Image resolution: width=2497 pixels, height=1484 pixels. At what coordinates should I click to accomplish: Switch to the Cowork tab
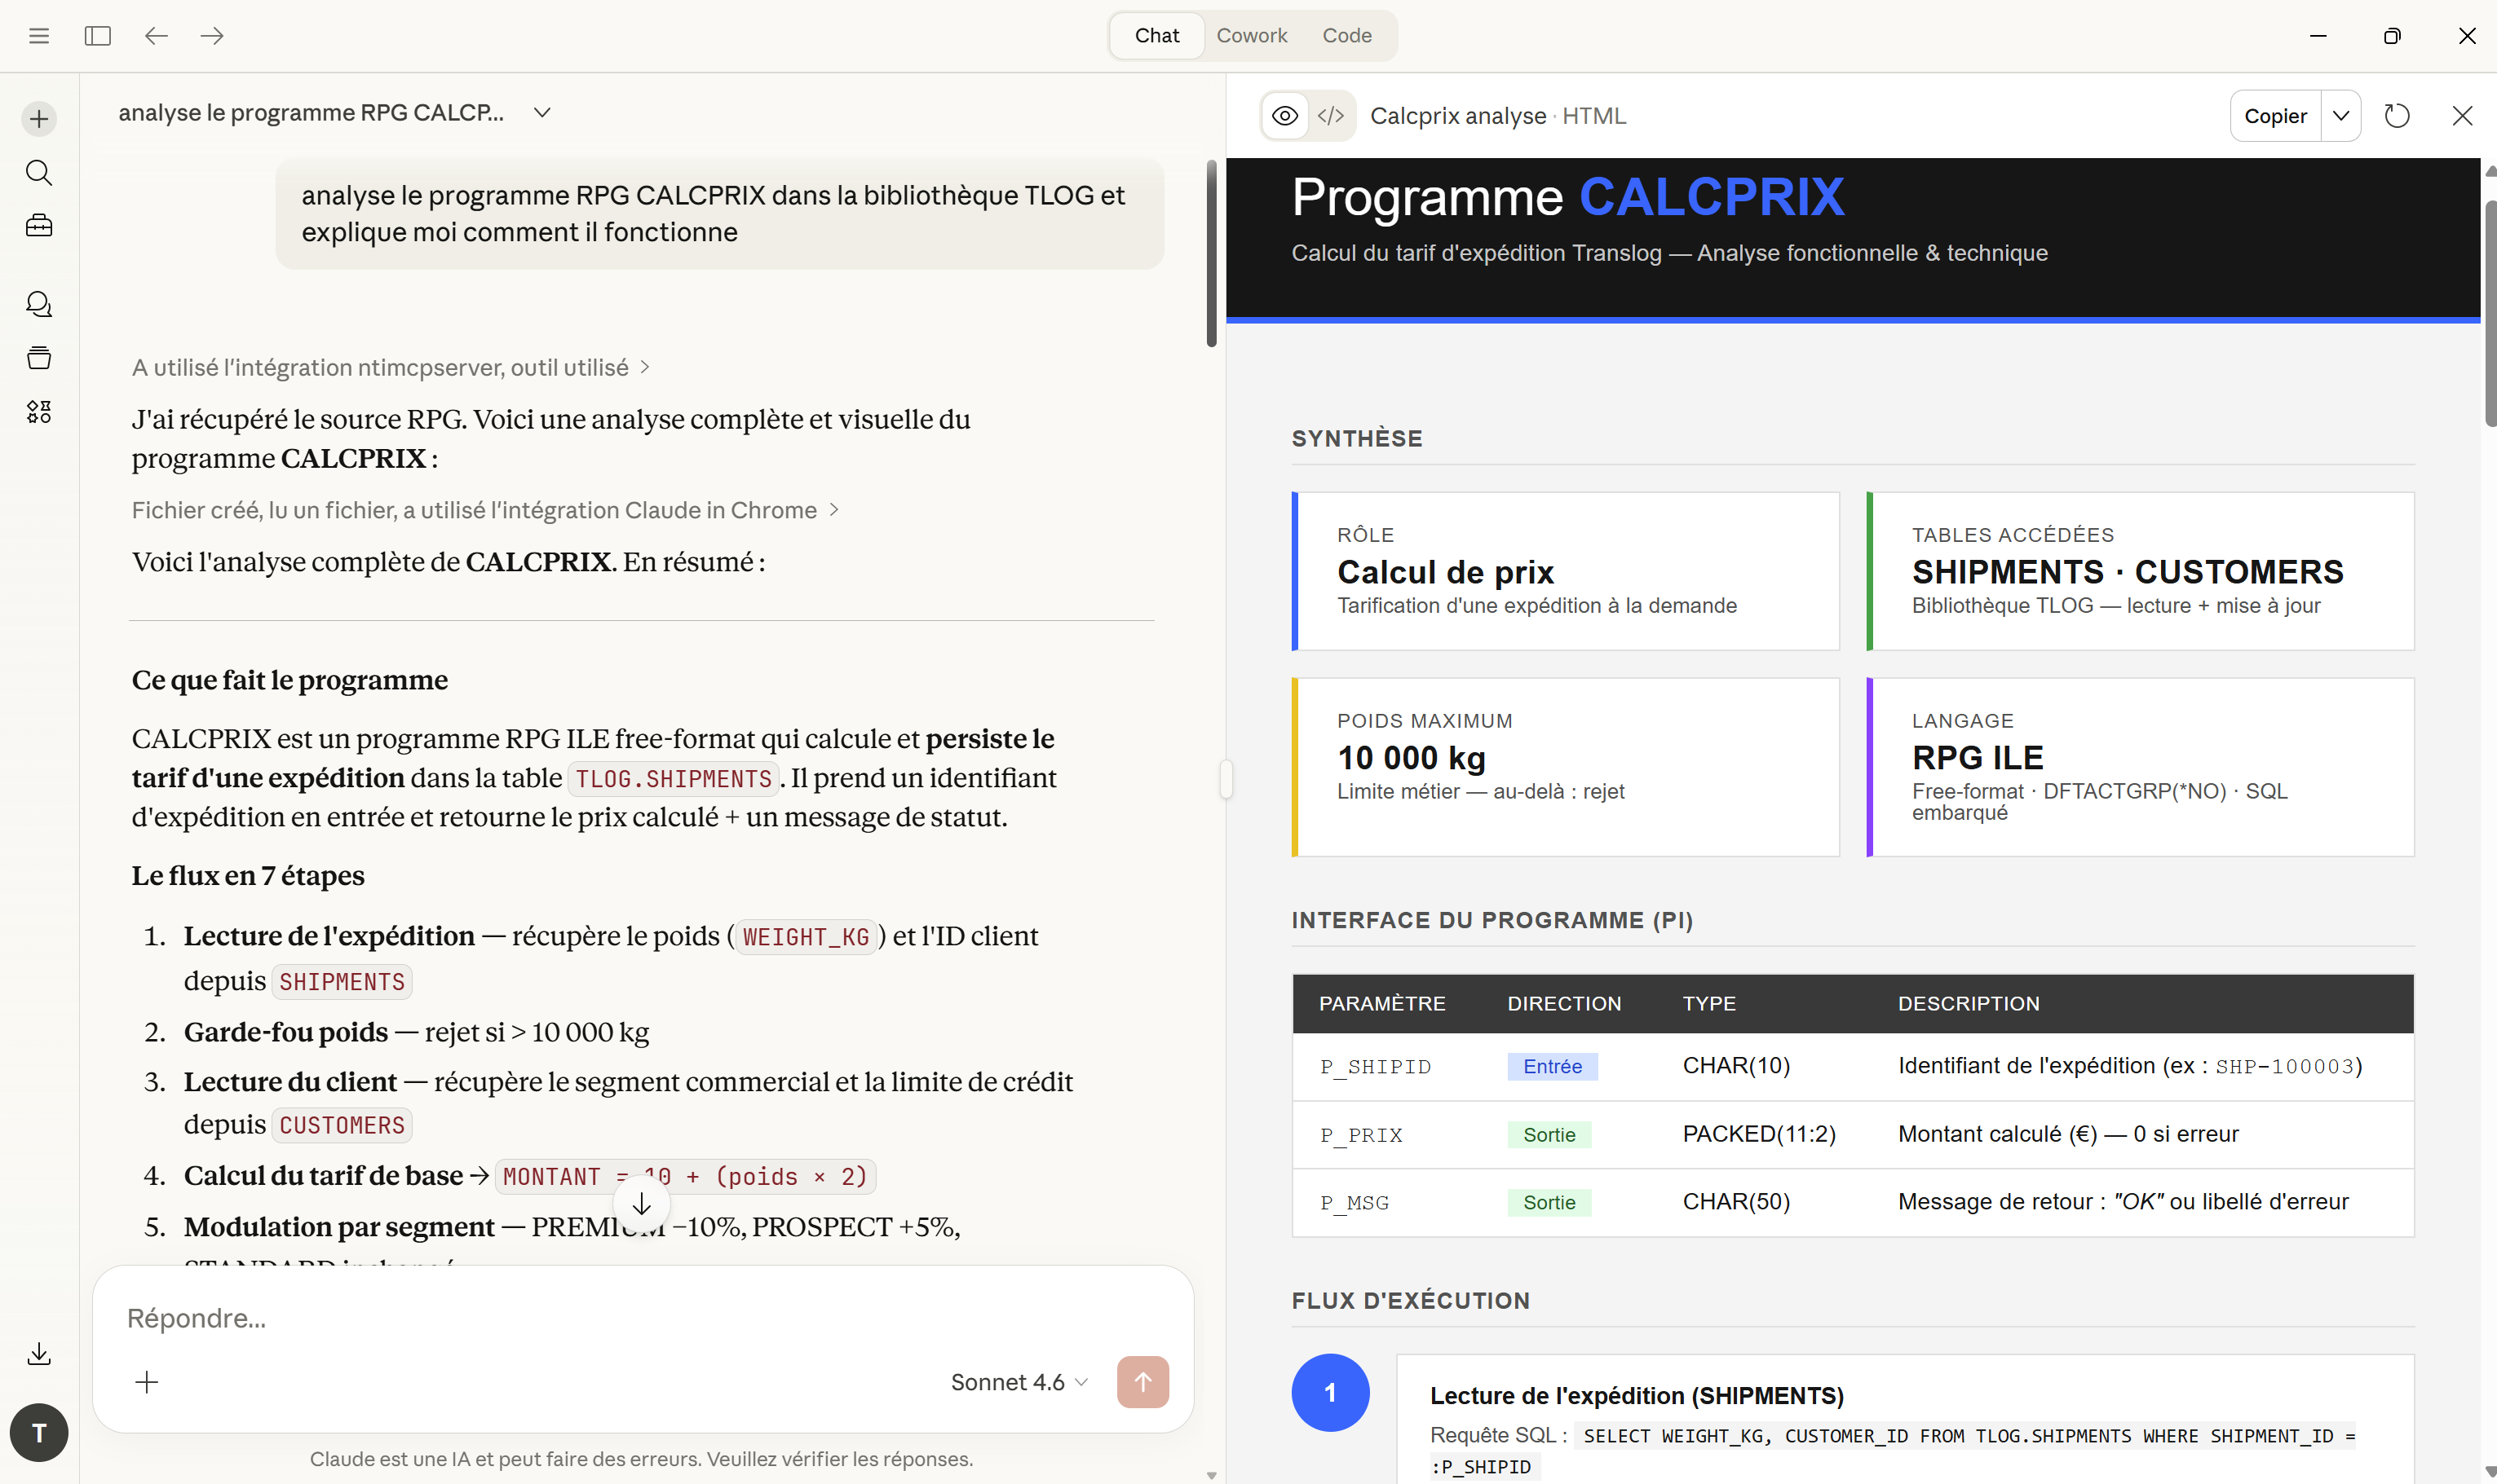coord(1252,35)
